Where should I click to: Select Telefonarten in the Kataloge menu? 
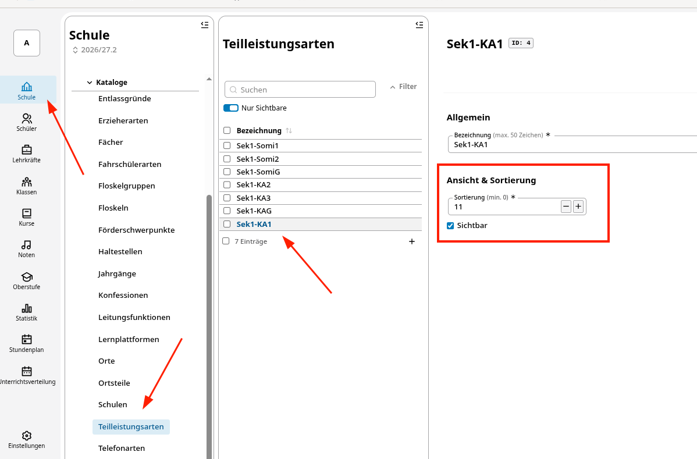coord(122,448)
